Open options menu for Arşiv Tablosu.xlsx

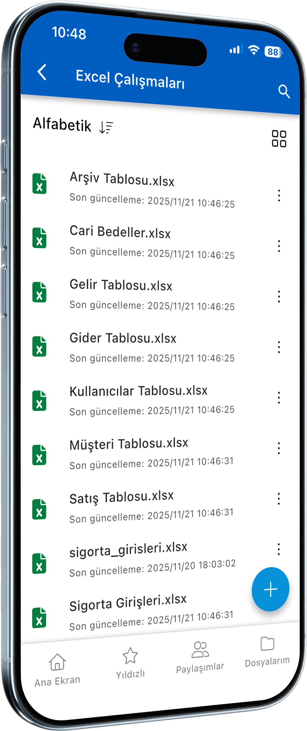coord(279,196)
